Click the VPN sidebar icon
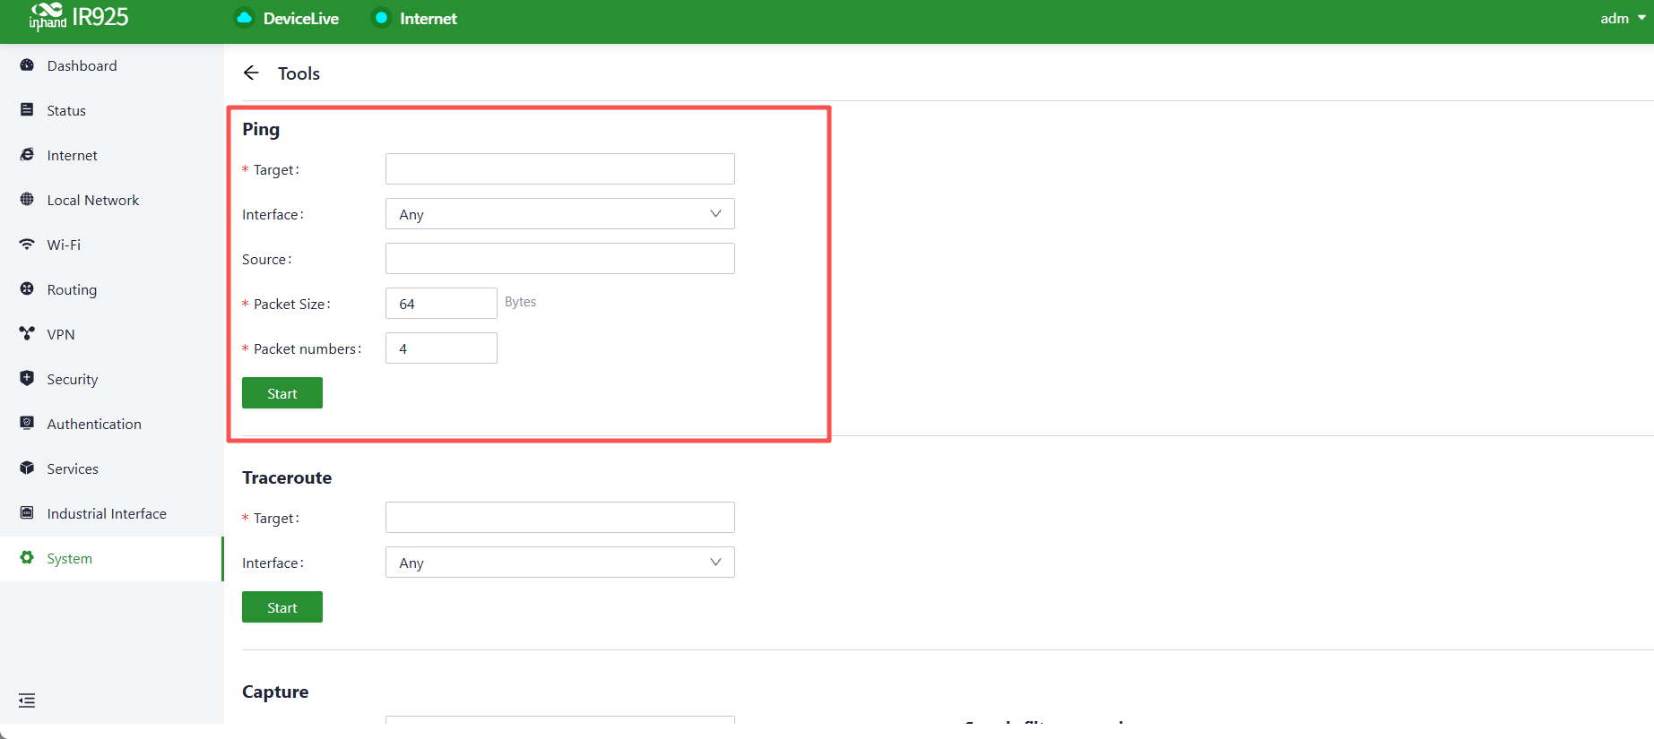1654x739 pixels. pyautogui.click(x=27, y=334)
